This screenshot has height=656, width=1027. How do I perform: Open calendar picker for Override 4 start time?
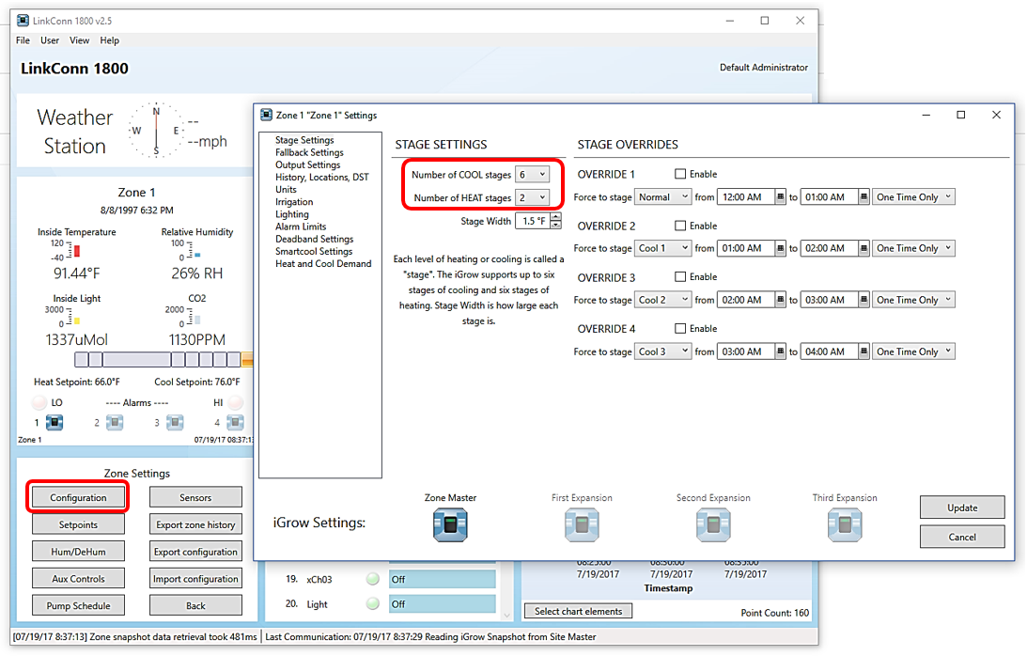780,351
